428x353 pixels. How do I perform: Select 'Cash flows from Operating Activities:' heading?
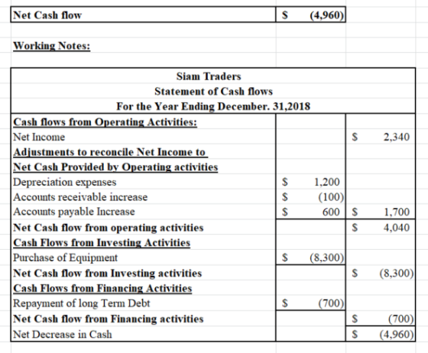coord(105,121)
